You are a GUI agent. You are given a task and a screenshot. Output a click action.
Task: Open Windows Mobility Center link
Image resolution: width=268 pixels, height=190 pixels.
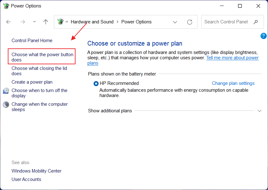point(37,171)
